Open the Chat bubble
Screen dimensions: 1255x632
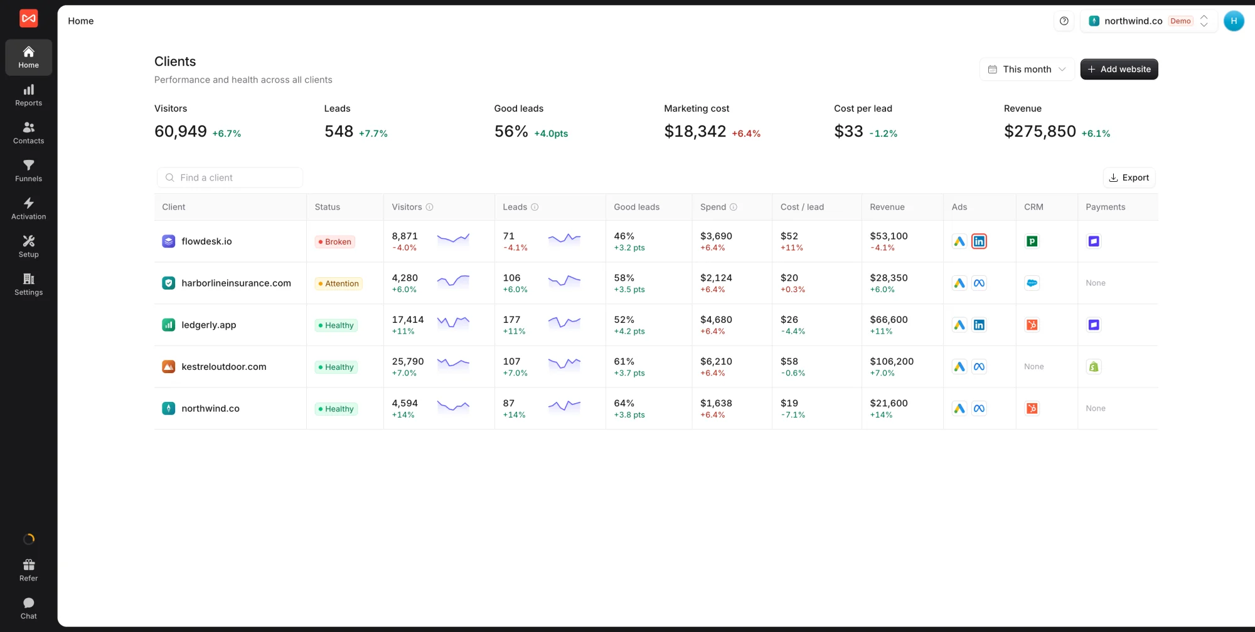pyautogui.click(x=28, y=609)
